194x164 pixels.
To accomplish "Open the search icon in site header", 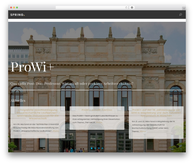I will click(x=180, y=15).
